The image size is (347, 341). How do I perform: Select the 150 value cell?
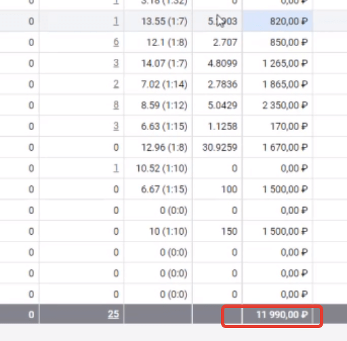click(x=218, y=231)
